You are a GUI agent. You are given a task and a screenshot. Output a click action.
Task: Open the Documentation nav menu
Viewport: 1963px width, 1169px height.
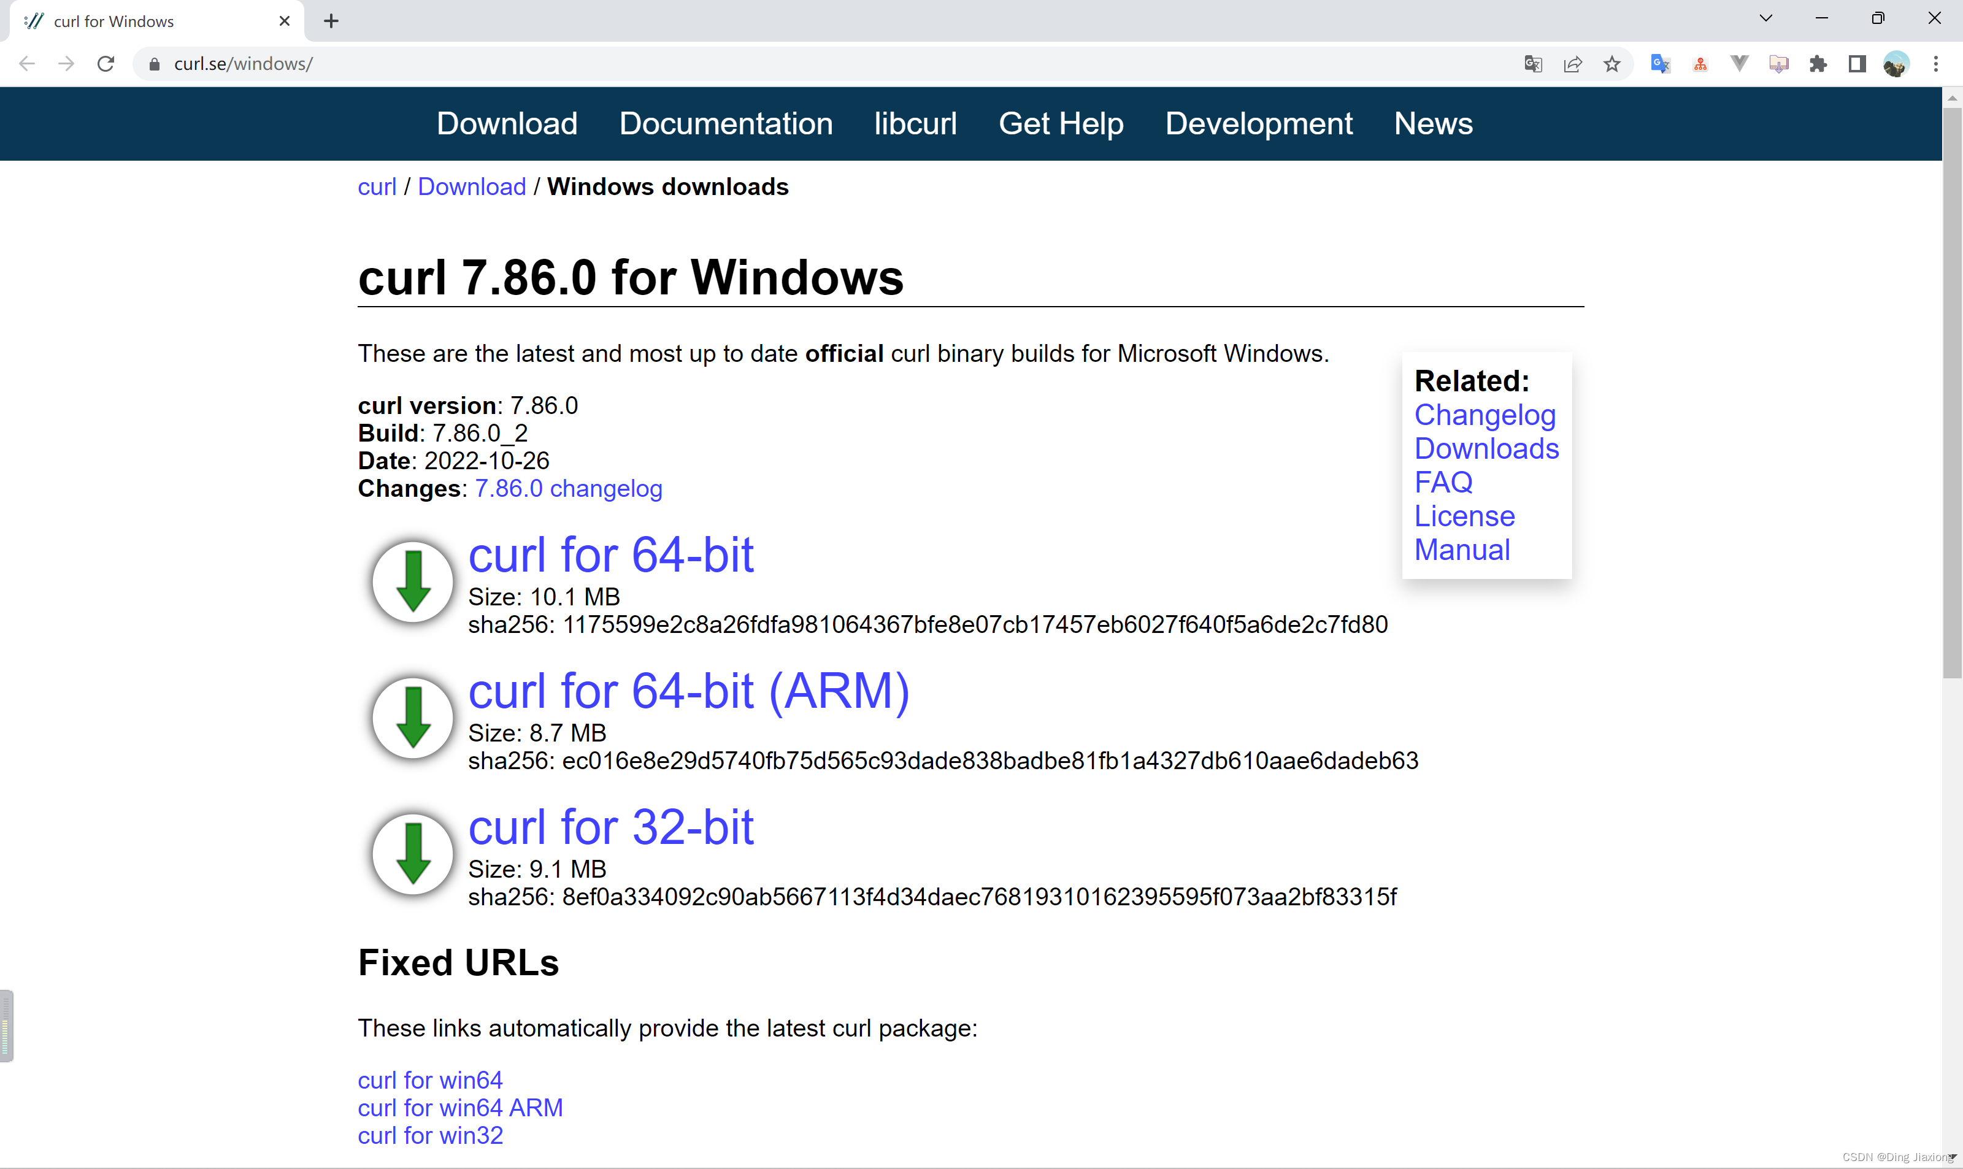pyautogui.click(x=726, y=124)
